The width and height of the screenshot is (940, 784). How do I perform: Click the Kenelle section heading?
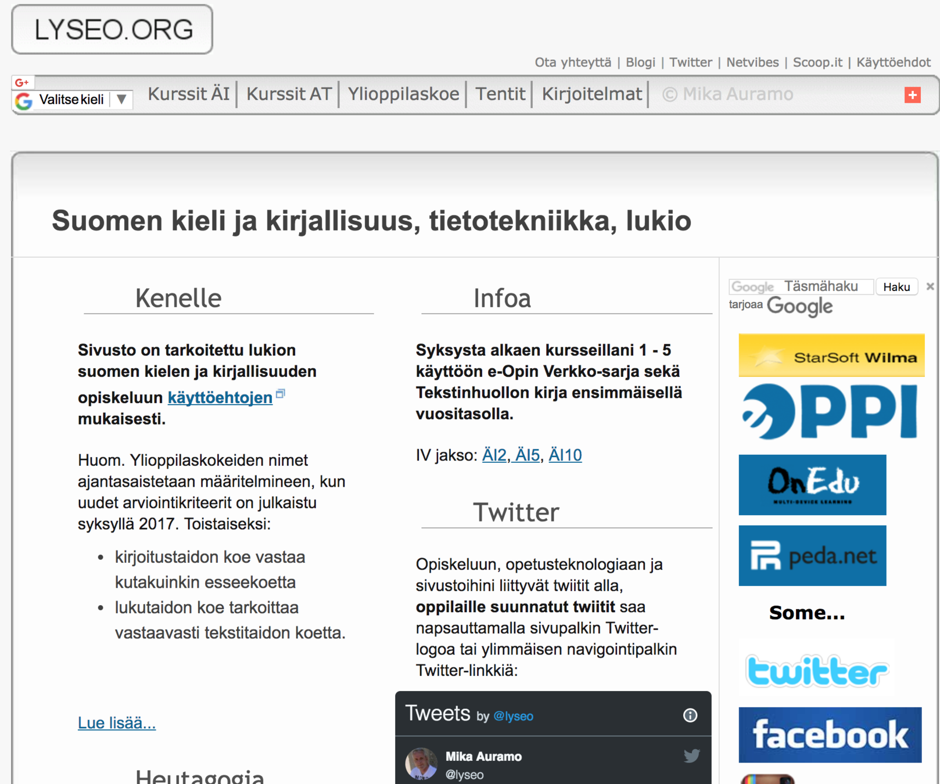[178, 299]
